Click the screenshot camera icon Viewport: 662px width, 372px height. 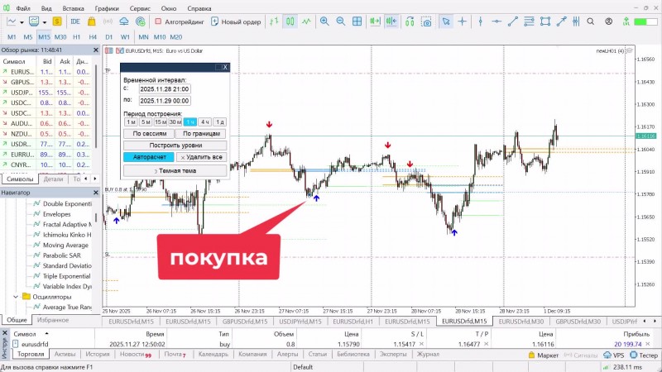[427, 22]
